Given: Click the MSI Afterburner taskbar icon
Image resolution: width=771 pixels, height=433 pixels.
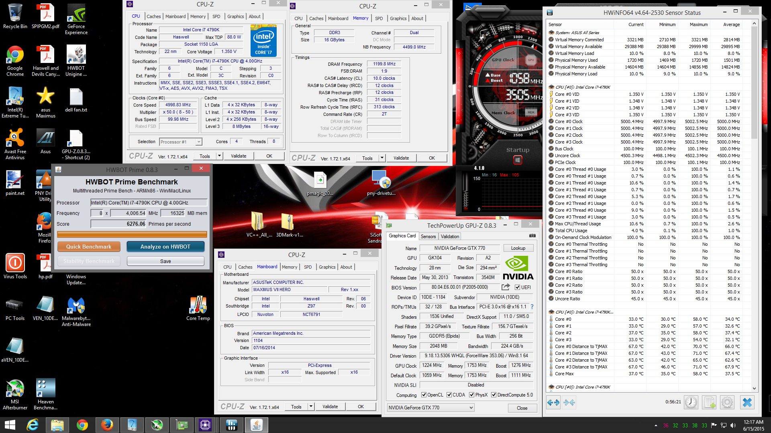Looking at the screenshot, I should point(156,425).
